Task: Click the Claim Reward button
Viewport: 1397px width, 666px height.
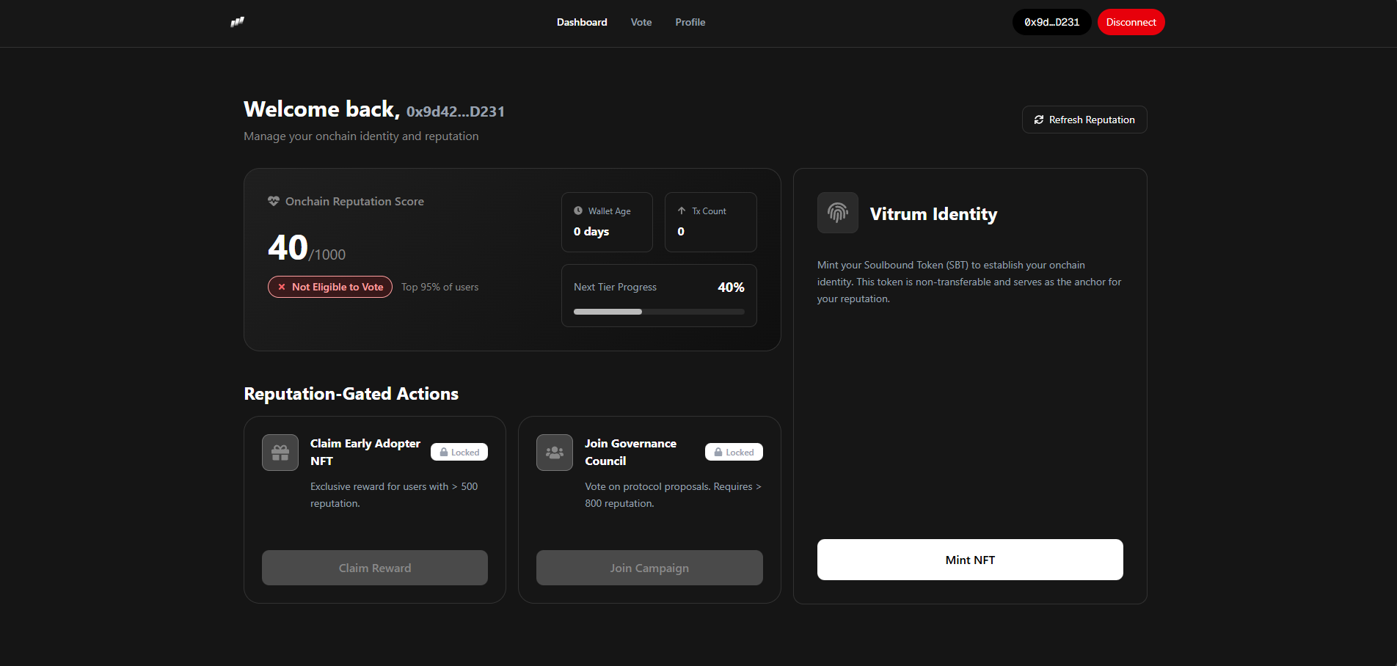Action: (x=375, y=568)
